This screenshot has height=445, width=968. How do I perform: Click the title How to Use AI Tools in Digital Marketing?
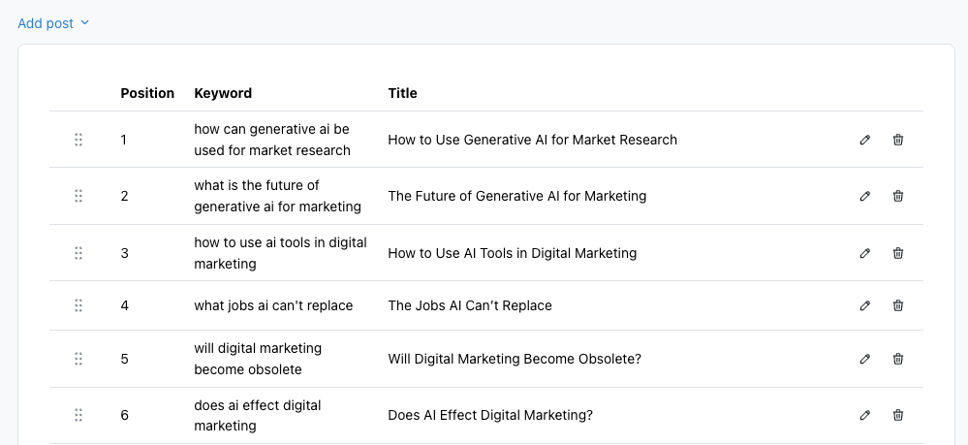pyautogui.click(x=513, y=253)
